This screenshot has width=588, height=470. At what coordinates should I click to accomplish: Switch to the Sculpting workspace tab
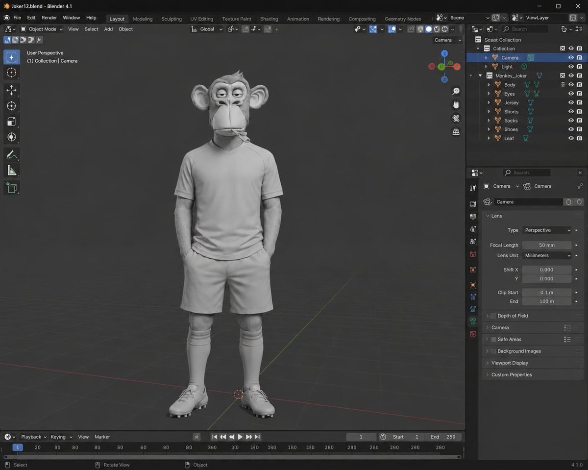click(x=171, y=19)
